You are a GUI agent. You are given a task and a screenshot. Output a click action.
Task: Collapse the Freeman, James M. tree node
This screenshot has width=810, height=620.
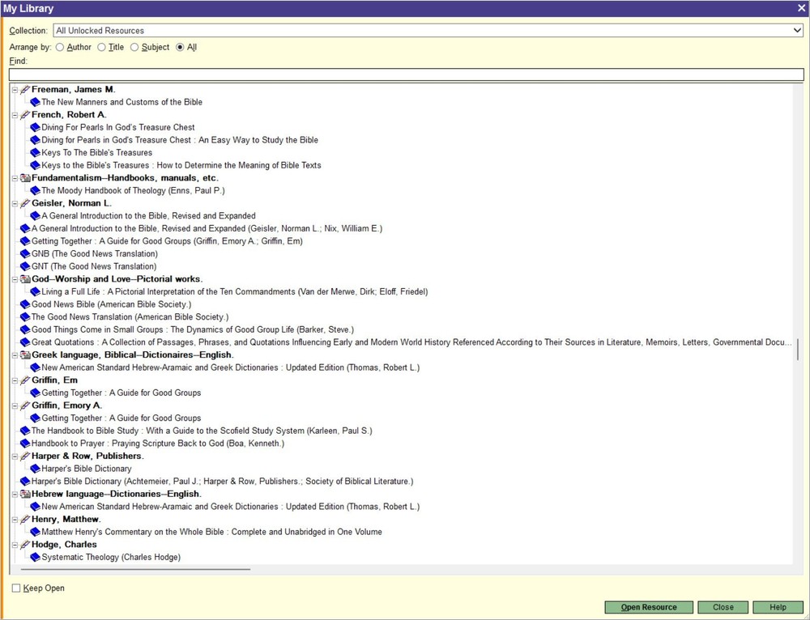(15, 90)
